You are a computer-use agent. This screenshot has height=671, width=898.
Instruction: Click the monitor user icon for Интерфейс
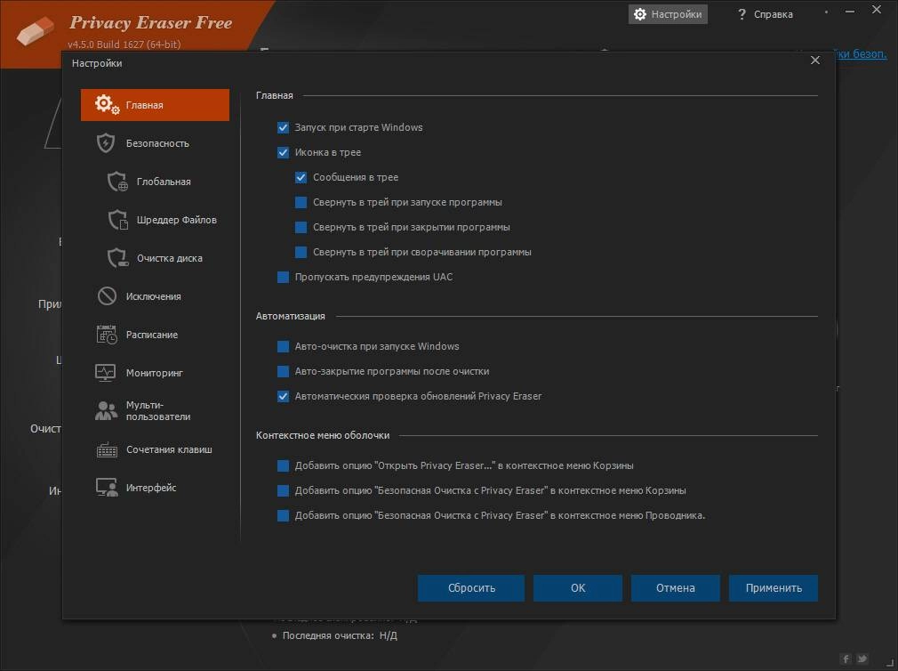click(107, 488)
